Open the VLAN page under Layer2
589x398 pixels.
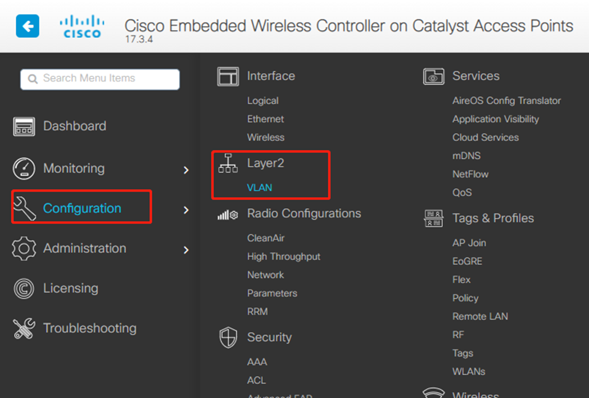click(259, 188)
